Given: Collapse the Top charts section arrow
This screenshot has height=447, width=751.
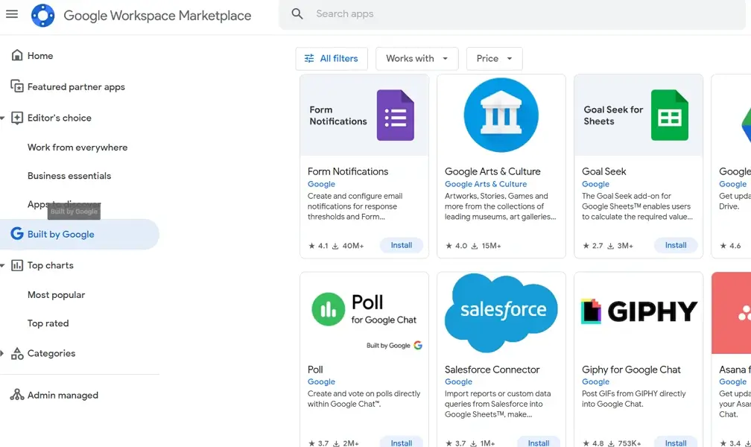Looking at the screenshot, I should pyautogui.click(x=2, y=265).
